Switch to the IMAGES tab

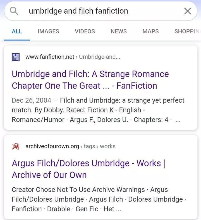coord(48,31)
